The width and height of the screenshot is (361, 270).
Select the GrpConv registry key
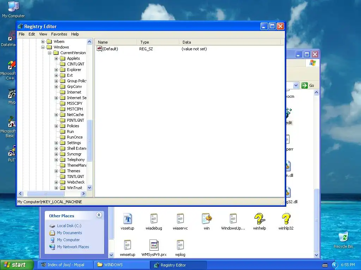(74, 86)
